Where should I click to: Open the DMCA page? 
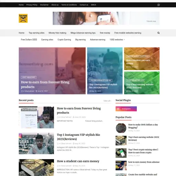(x=93, y=5)
